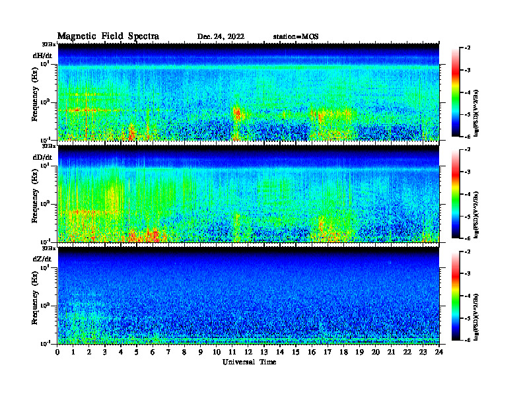
Task: Click hour tick label 22 on the time axis
Action: 407,353
